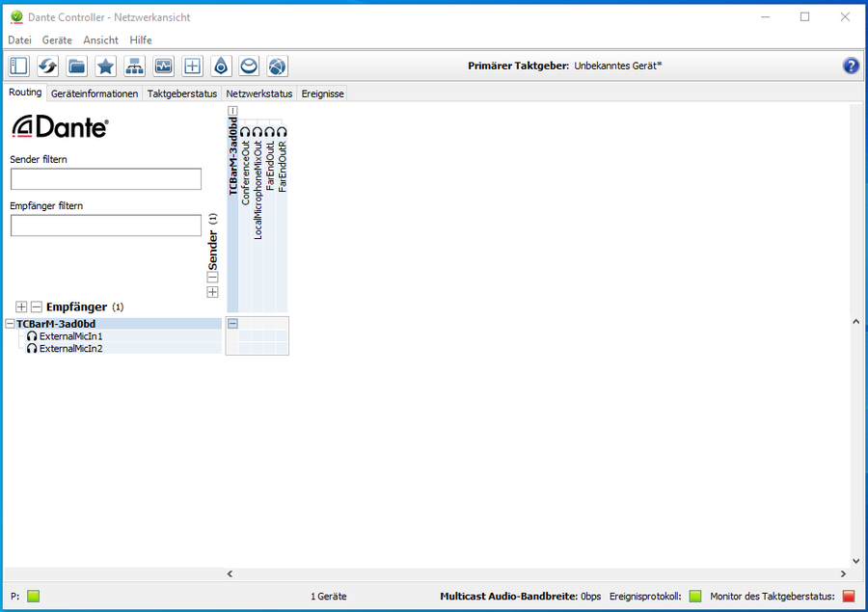This screenshot has width=868, height=612.
Task: Click the green P: status indicator
Action: [x=34, y=596]
